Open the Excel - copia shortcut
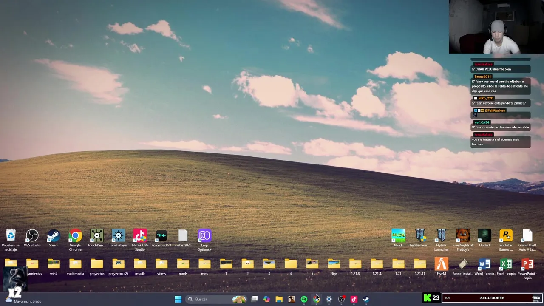This screenshot has width=544, height=306. (x=506, y=267)
